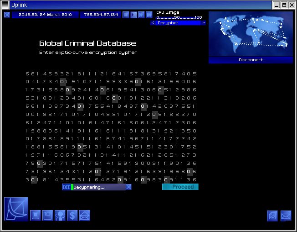Open the gateway hardware computer icon
297x232 pixels.
click(x=36, y=216)
